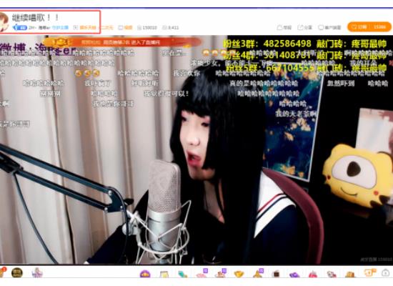This screenshot has height=286, width=393.
Task: Open the report option beside share
Action: coord(284,27)
